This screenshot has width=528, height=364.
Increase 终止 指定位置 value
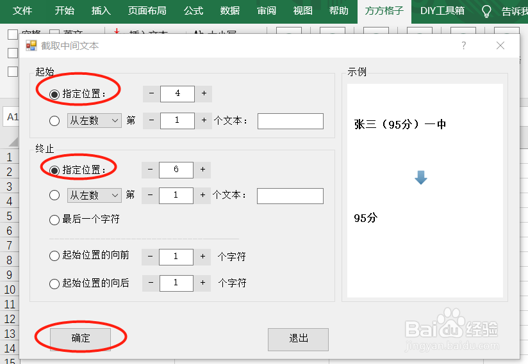(x=202, y=170)
